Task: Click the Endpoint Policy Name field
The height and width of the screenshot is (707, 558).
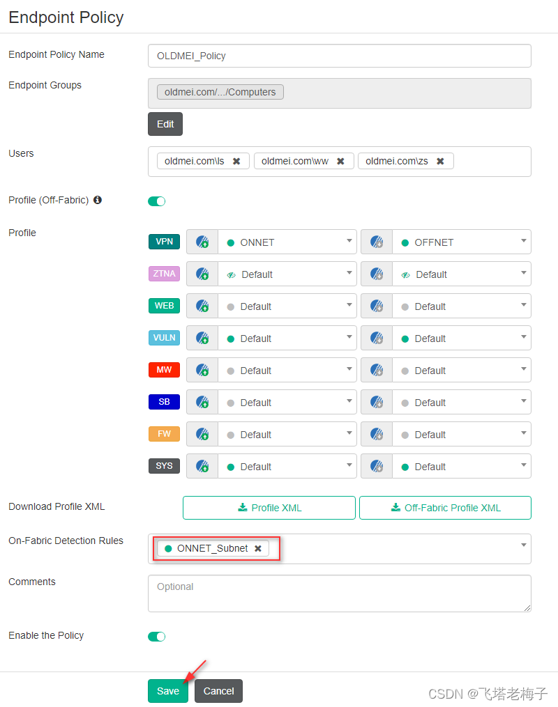Action: pyautogui.click(x=340, y=56)
